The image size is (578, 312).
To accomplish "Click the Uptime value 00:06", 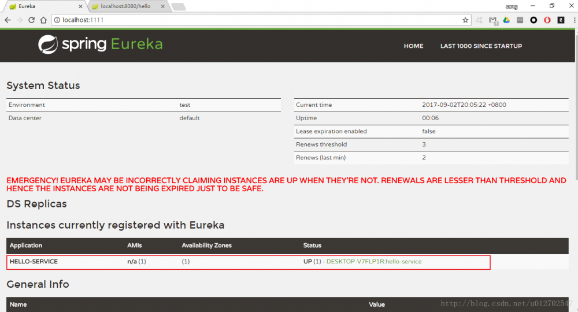I will tap(430, 118).
